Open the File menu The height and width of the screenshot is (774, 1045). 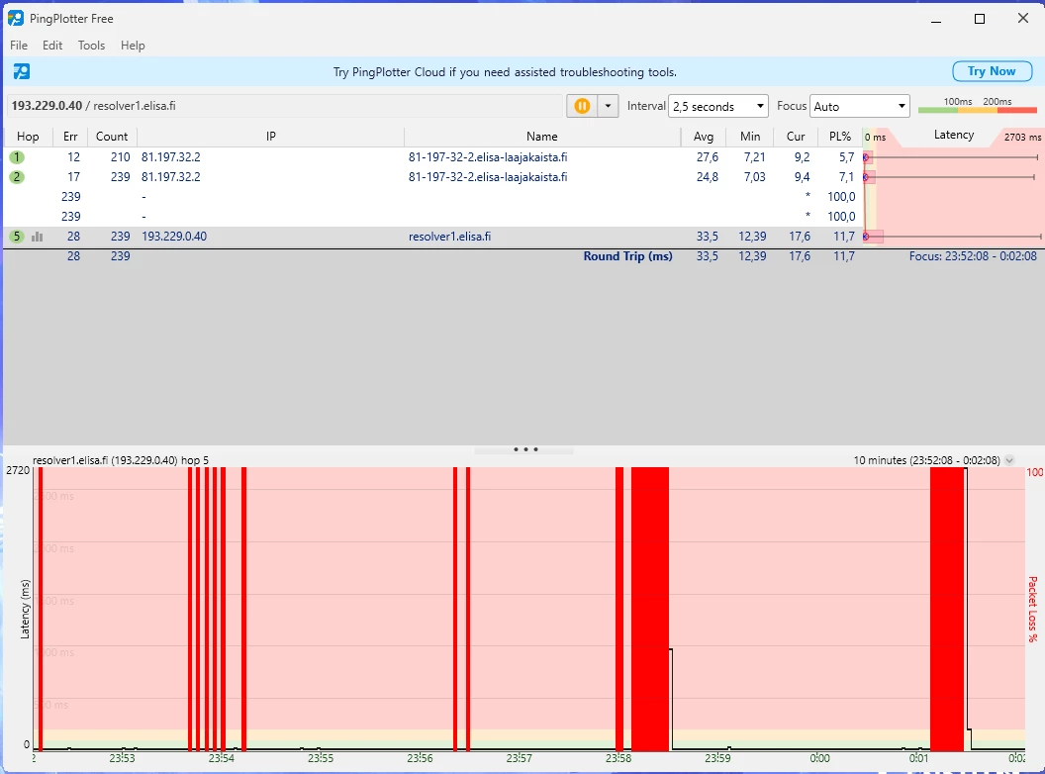click(x=19, y=46)
